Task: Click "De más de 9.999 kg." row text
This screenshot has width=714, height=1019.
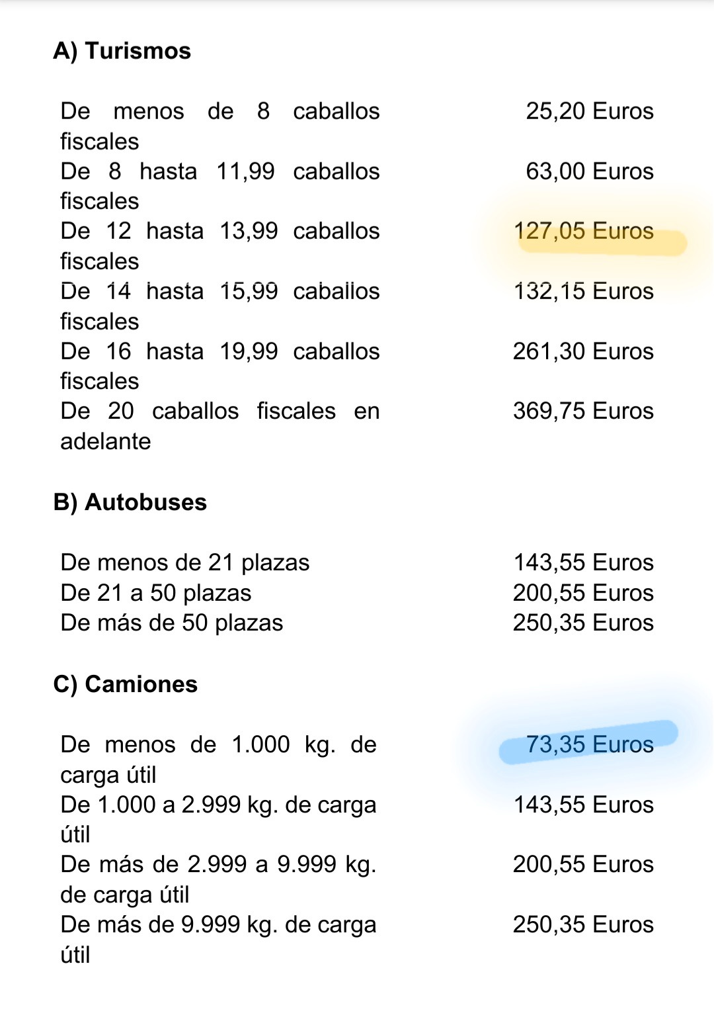Action: coord(218,924)
